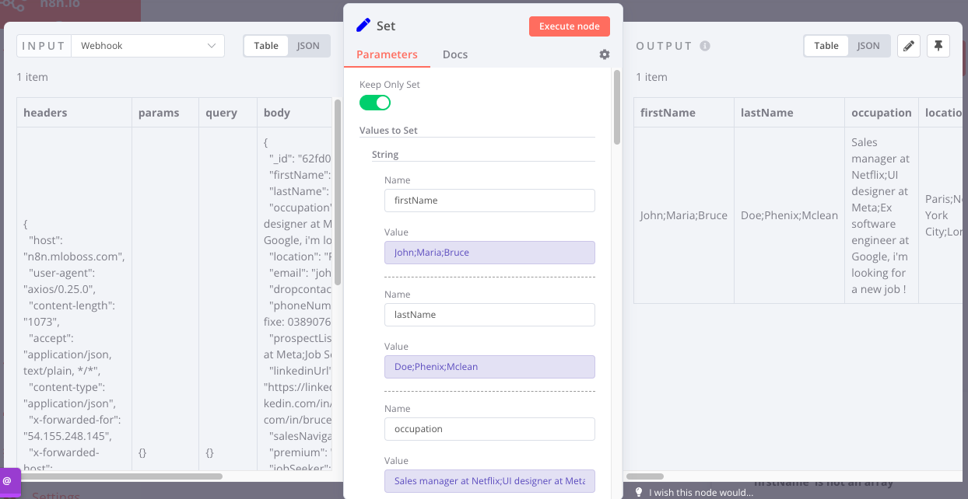Click the edit output pencil icon
This screenshot has width=968, height=499.
[x=908, y=46]
